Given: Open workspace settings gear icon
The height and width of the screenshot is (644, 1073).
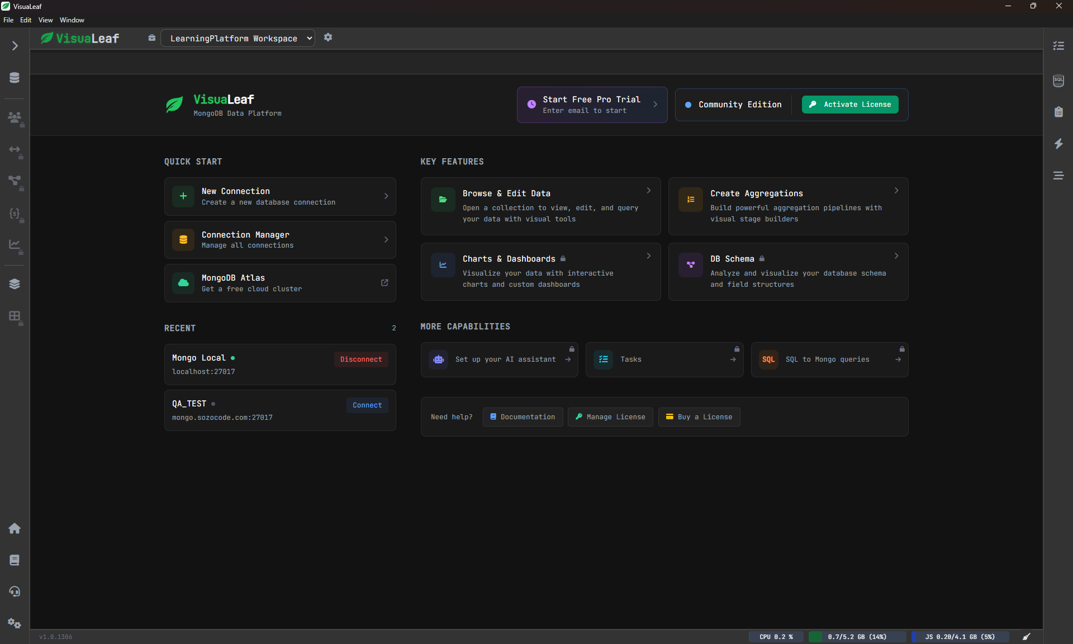Looking at the screenshot, I should pos(328,37).
